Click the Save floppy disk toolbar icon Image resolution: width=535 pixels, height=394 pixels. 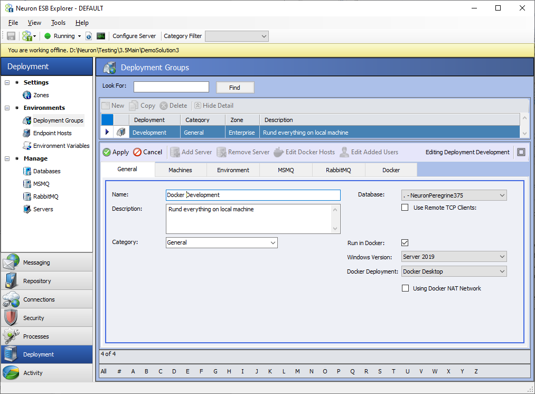click(11, 36)
